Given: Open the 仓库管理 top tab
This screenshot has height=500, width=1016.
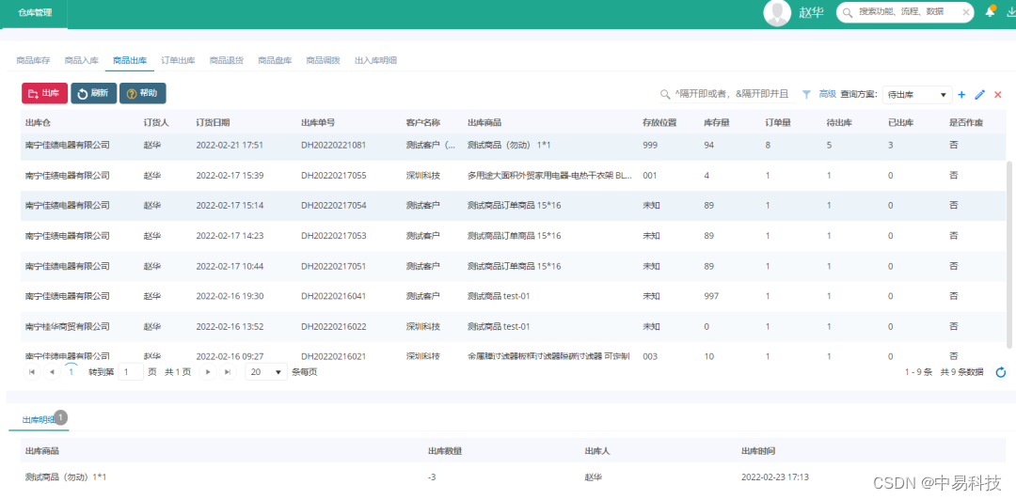Looking at the screenshot, I should (35, 12).
